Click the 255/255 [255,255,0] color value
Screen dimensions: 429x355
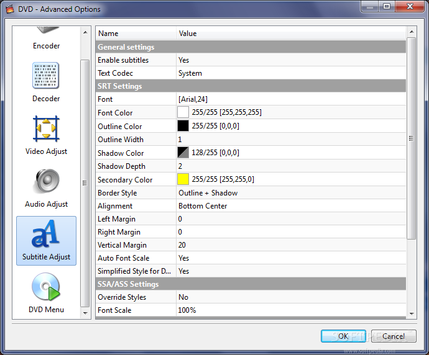pyautogui.click(x=223, y=179)
